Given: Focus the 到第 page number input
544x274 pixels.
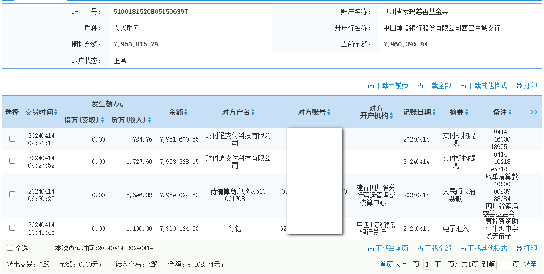Looking at the screenshot, I should pyautogui.click(x=504, y=265).
